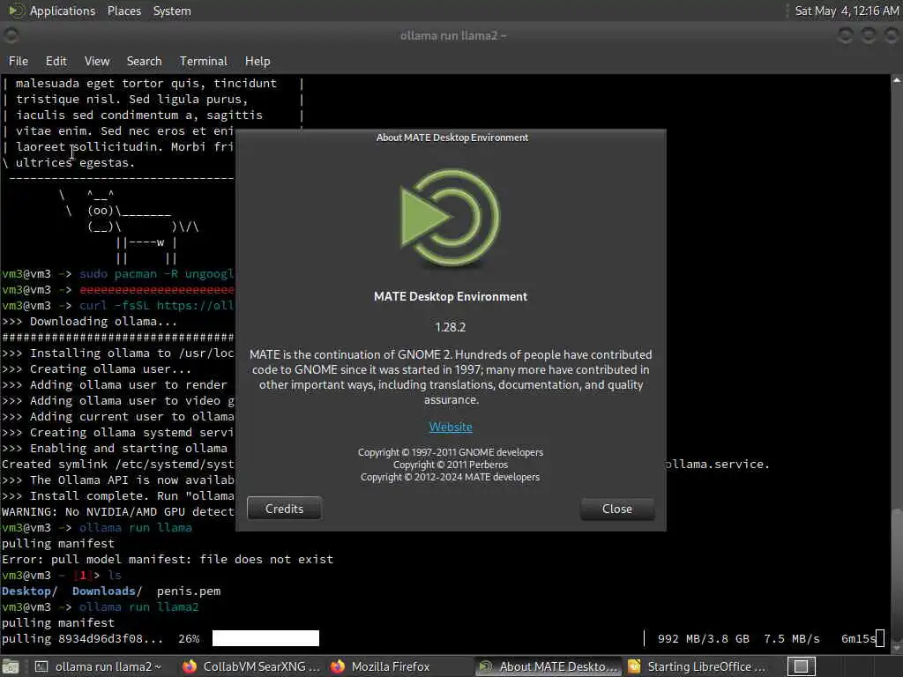
Task: Click the MATE logo icon beside Applications
Action: point(16,11)
